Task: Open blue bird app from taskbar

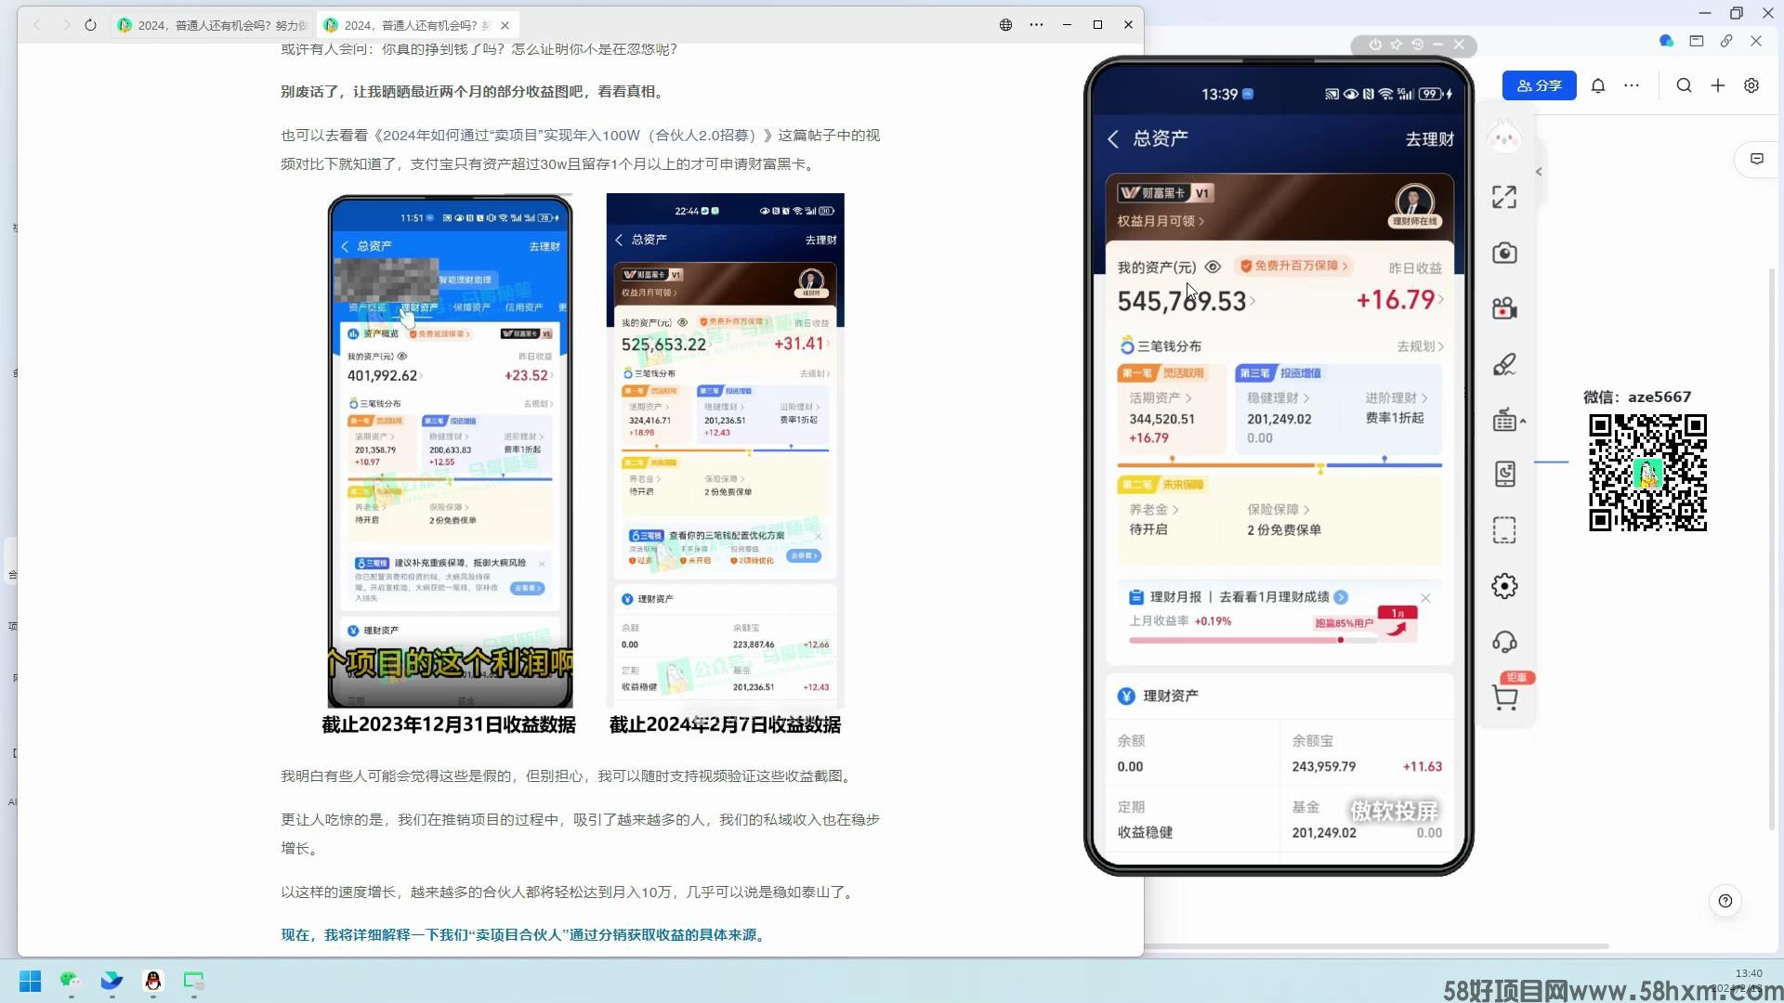Action: (x=111, y=981)
